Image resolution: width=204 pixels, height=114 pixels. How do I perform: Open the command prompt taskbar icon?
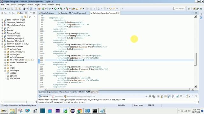click(95, 111)
